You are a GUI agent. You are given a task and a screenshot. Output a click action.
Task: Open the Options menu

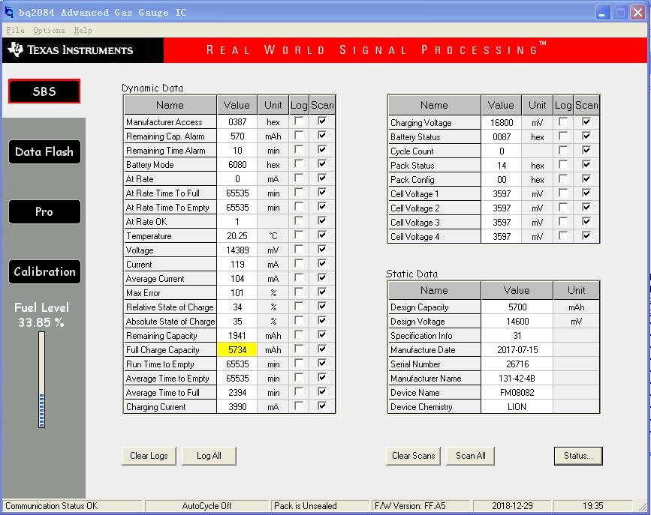click(49, 30)
